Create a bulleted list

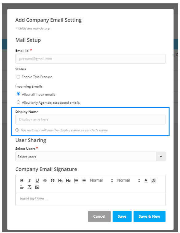(84, 181)
